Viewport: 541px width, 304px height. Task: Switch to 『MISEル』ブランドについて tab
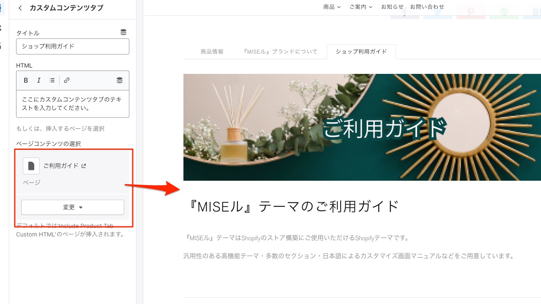[280, 52]
